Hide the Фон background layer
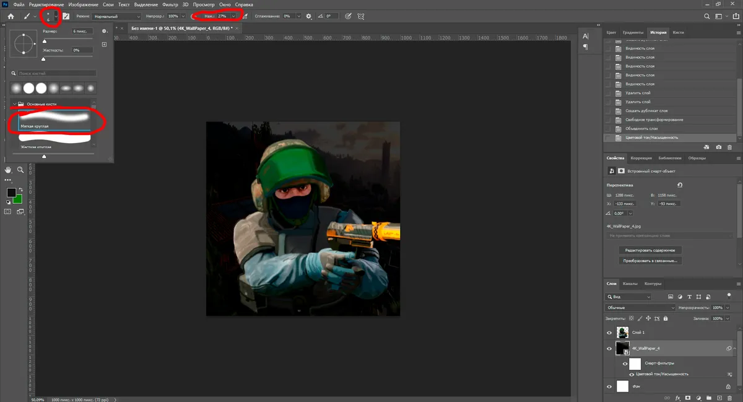 click(x=609, y=387)
